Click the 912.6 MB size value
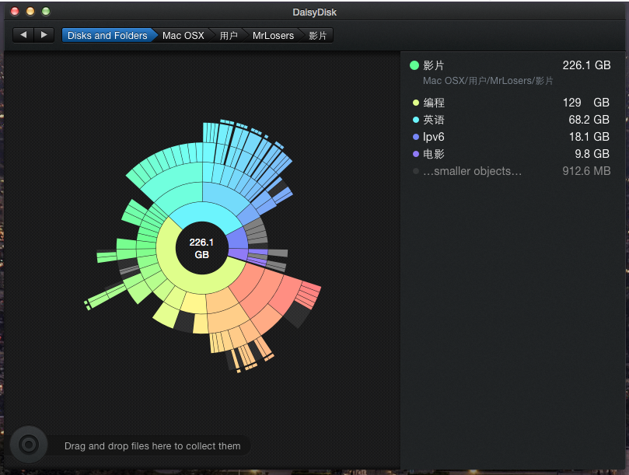The image size is (629, 475). (586, 171)
